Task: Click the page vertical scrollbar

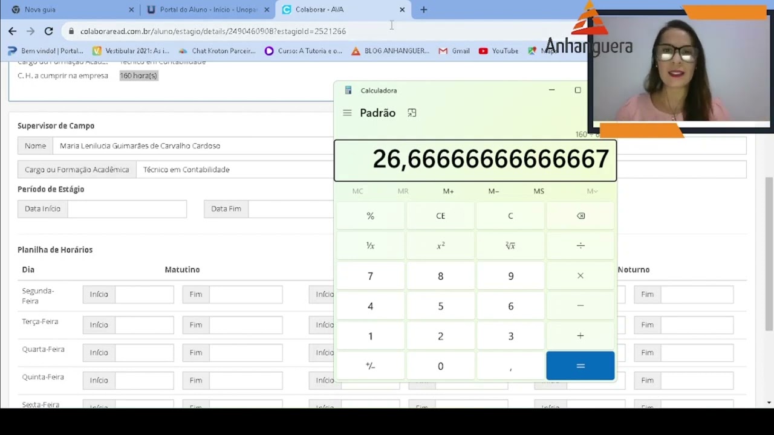Action: pyautogui.click(x=769, y=254)
